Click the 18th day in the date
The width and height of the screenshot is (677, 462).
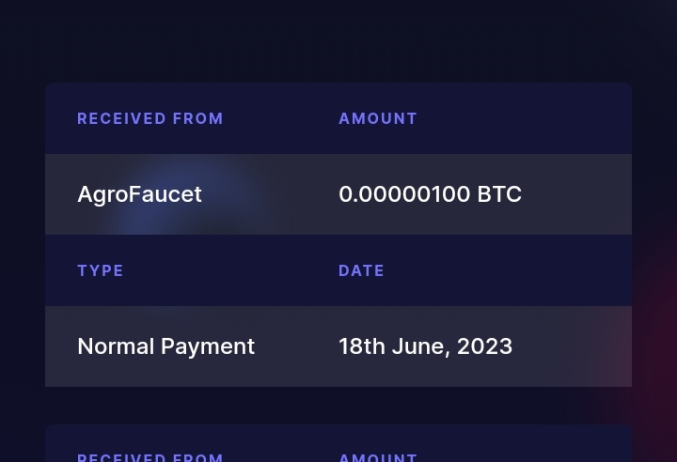(x=361, y=346)
